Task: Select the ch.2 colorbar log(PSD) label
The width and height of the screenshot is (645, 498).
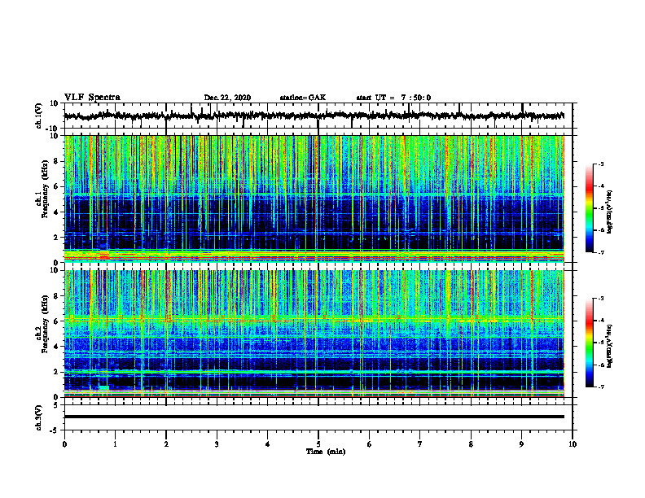Action: point(609,346)
